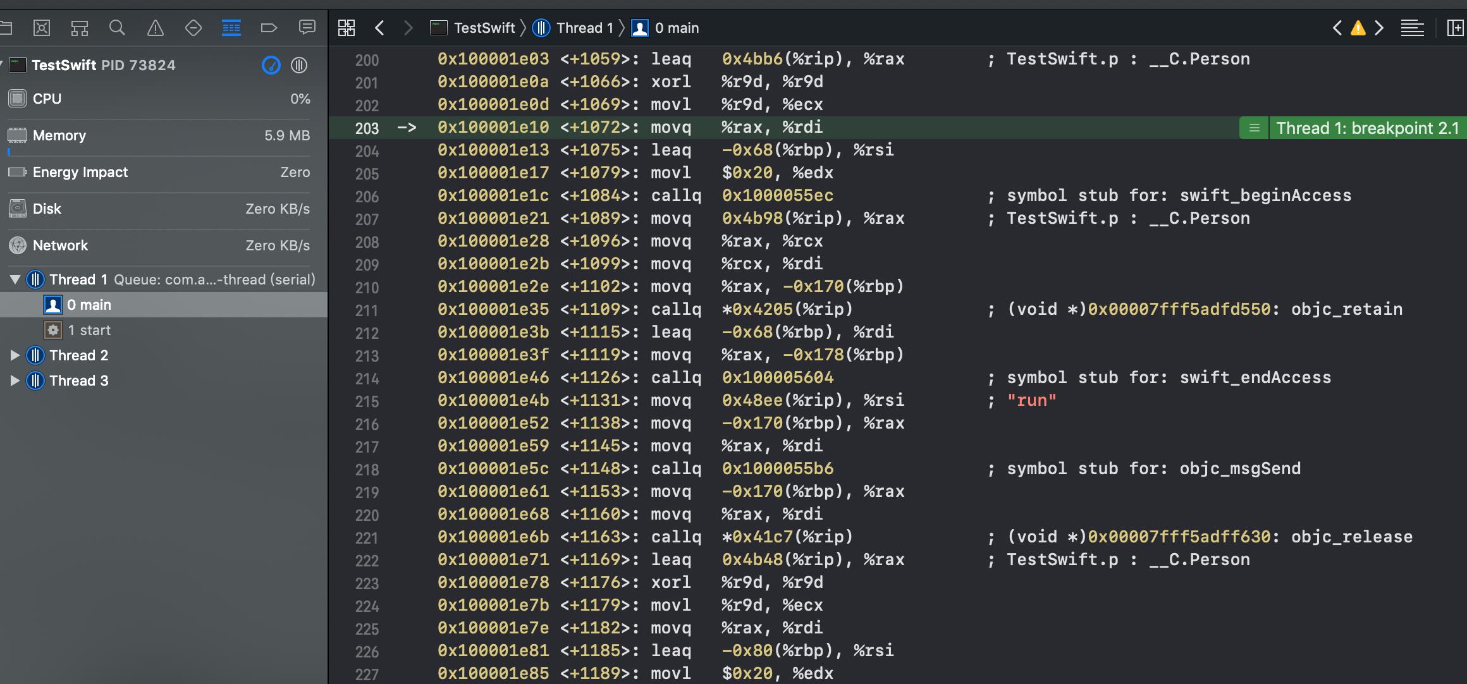
Task: Click the gauge view options icon next to PID
Action: (x=271, y=65)
